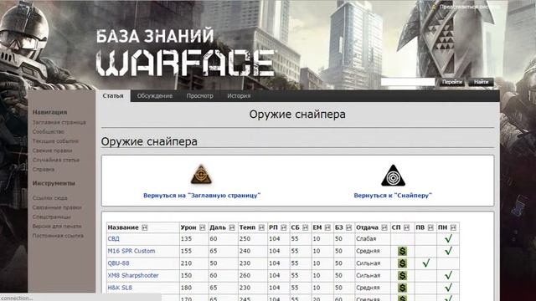Sort table by СБ column

(306, 227)
